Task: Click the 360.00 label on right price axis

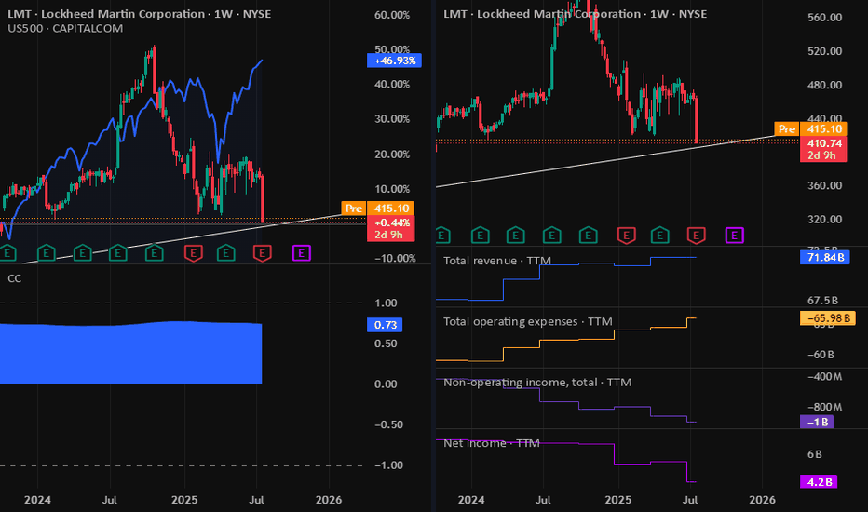Action: pyautogui.click(x=824, y=185)
